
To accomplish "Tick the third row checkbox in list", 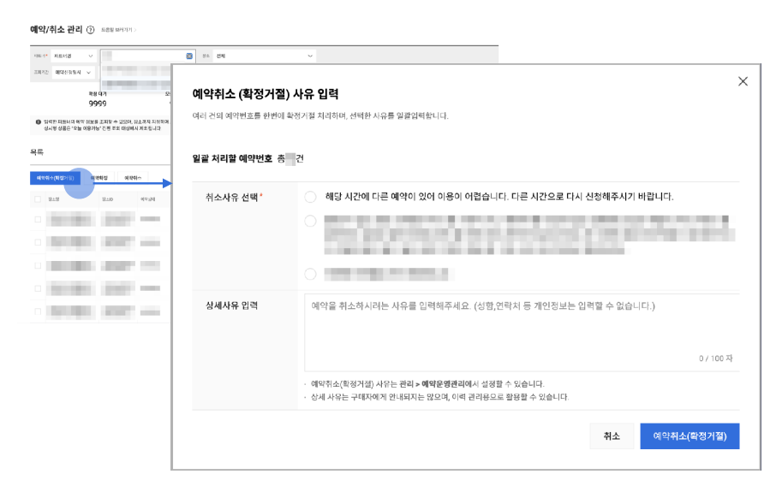I will click(x=37, y=265).
